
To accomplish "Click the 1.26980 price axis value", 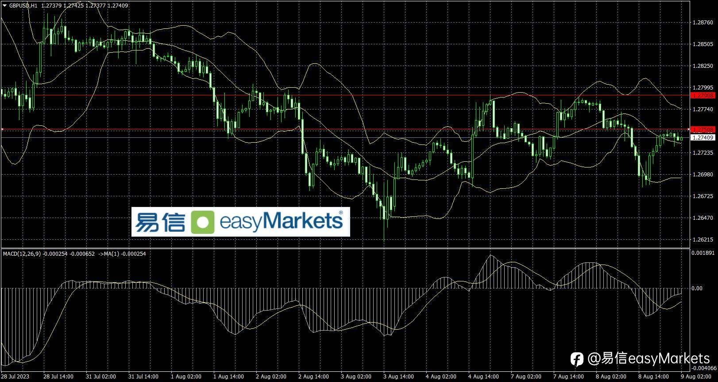I will pos(703,174).
